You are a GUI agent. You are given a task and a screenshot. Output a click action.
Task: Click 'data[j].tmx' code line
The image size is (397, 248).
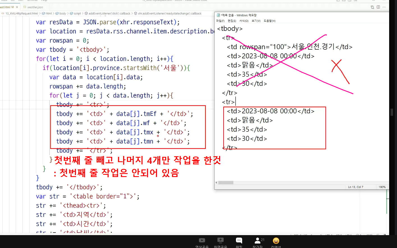(x=123, y=132)
